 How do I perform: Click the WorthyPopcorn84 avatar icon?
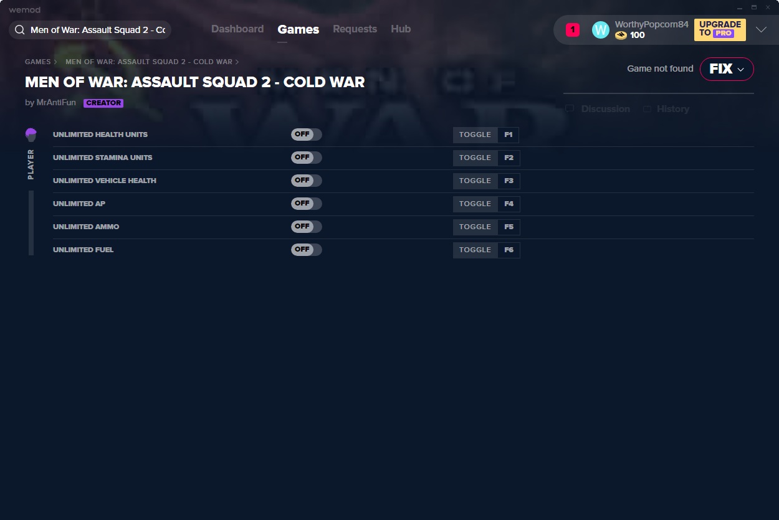(601, 30)
